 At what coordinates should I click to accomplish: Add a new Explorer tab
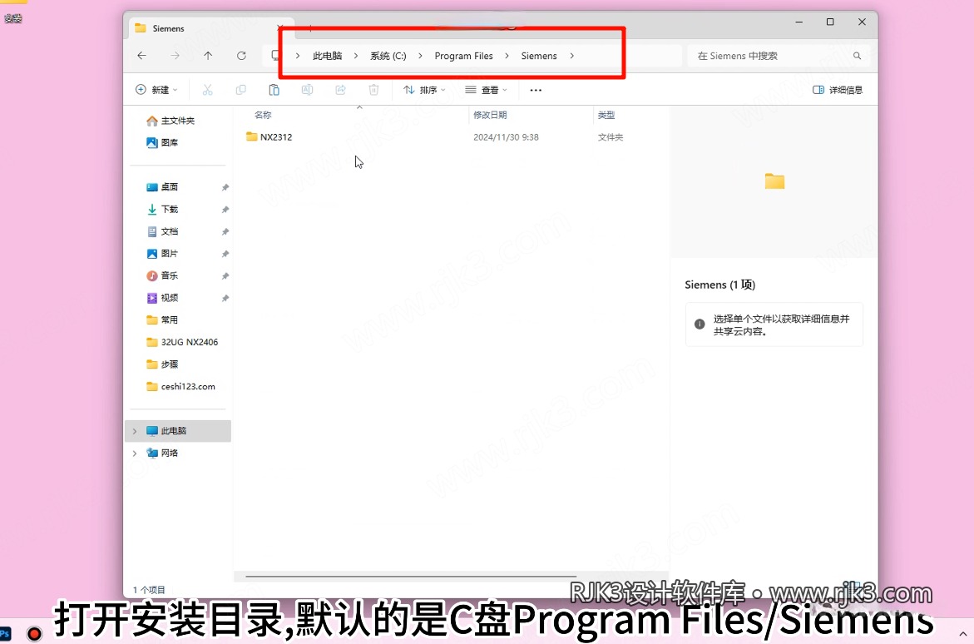310,28
